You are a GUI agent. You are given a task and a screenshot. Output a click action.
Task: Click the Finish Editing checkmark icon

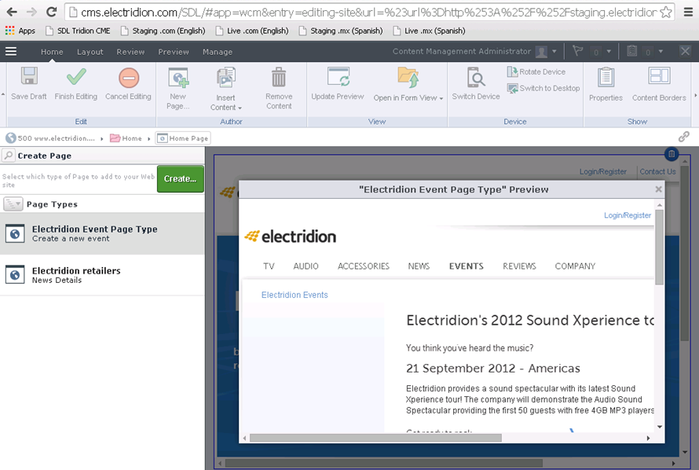click(76, 77)
